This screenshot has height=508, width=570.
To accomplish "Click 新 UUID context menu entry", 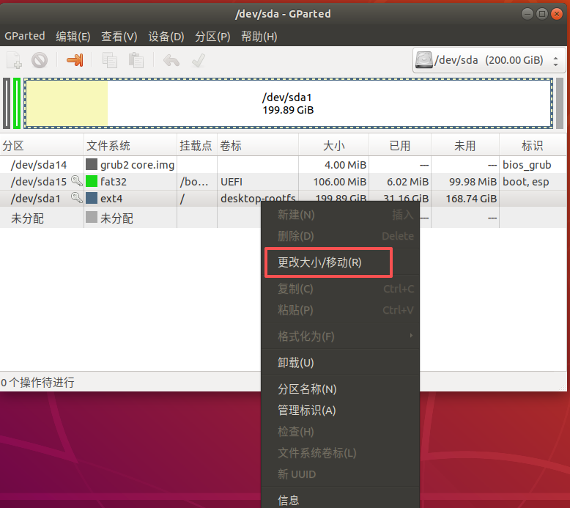I will click(341, 474).
